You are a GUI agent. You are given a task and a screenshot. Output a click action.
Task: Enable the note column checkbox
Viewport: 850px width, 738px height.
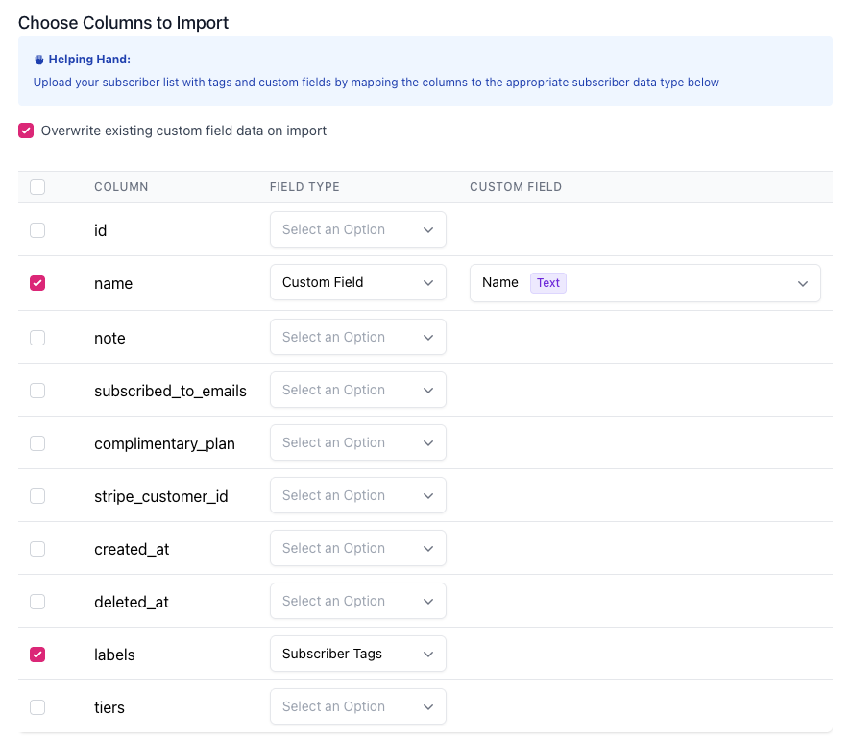37,338
